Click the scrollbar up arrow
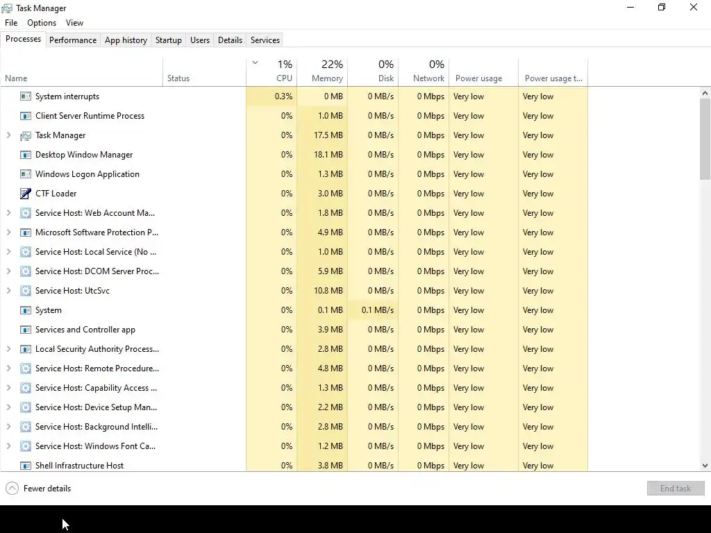711x533 pixels. 705,93
